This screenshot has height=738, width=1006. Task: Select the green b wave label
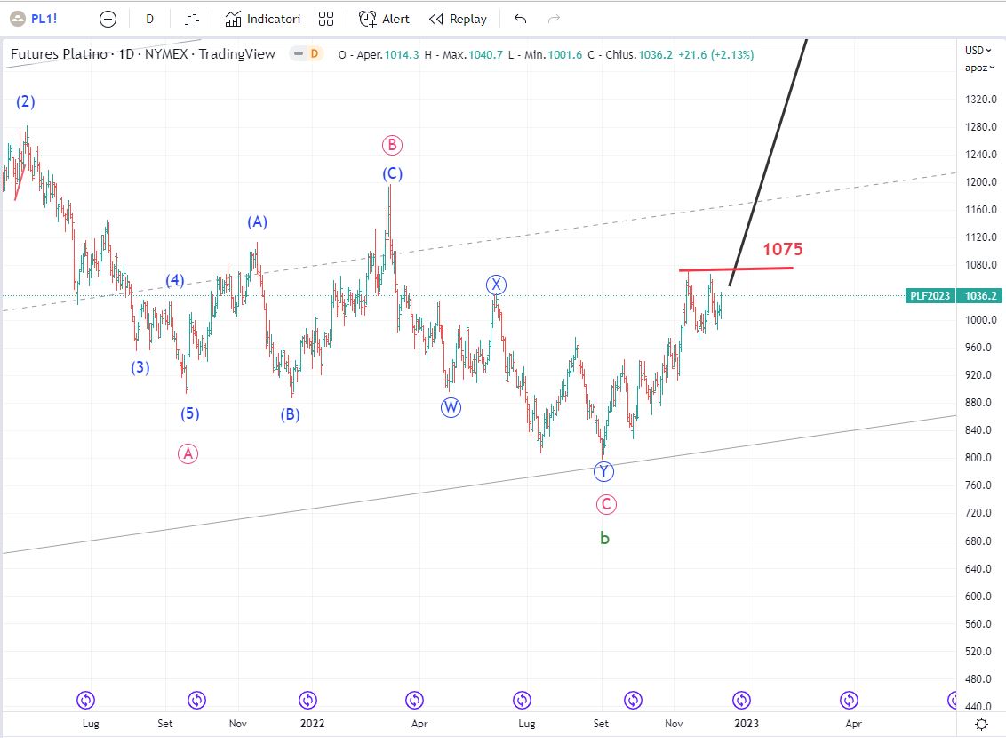pos(604,539)
